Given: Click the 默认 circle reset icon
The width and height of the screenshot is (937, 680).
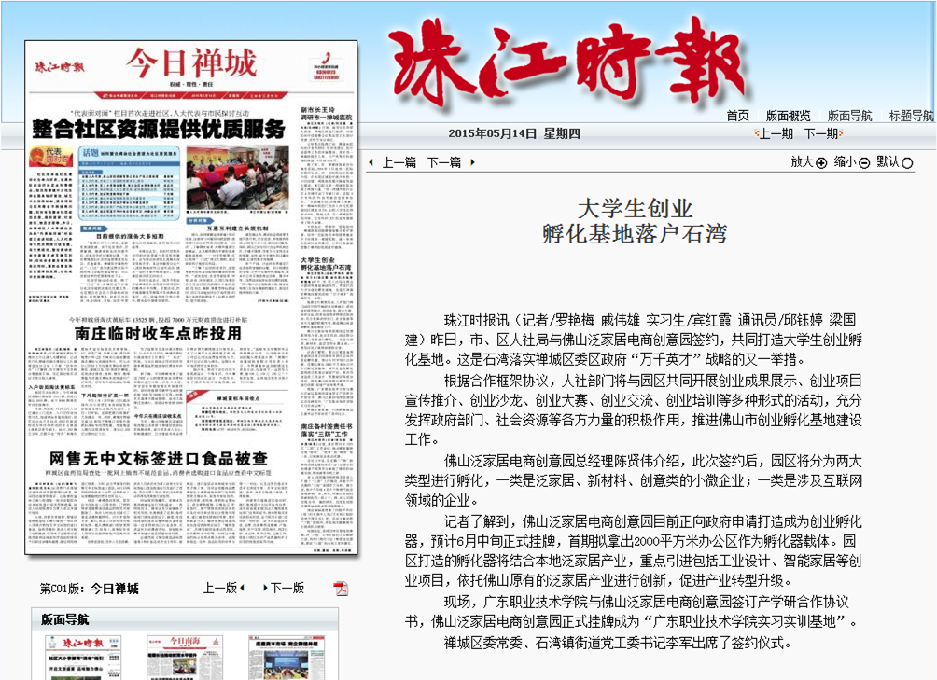Looking at the screenshot, I should pos(907,163).
